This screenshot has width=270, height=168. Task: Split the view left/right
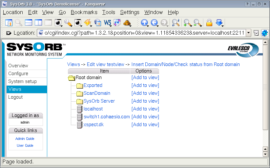click(38, 23)
